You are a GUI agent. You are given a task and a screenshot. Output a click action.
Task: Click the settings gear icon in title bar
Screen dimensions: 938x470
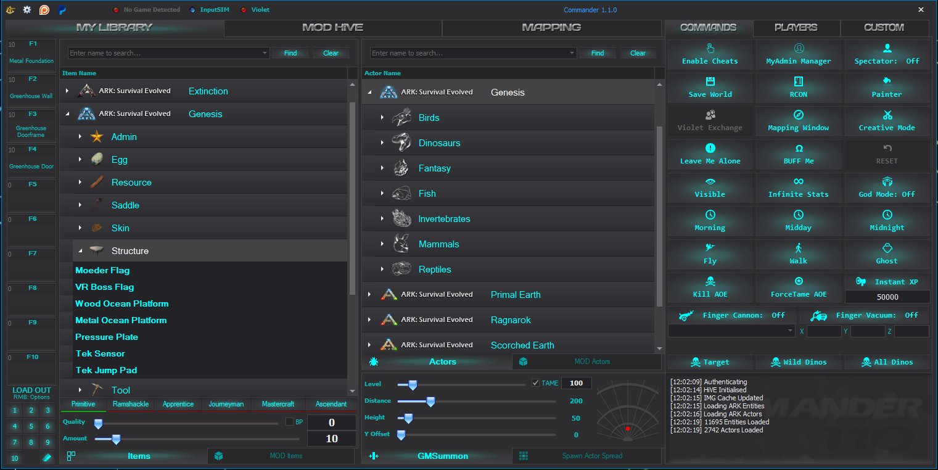tap(27, 10)
